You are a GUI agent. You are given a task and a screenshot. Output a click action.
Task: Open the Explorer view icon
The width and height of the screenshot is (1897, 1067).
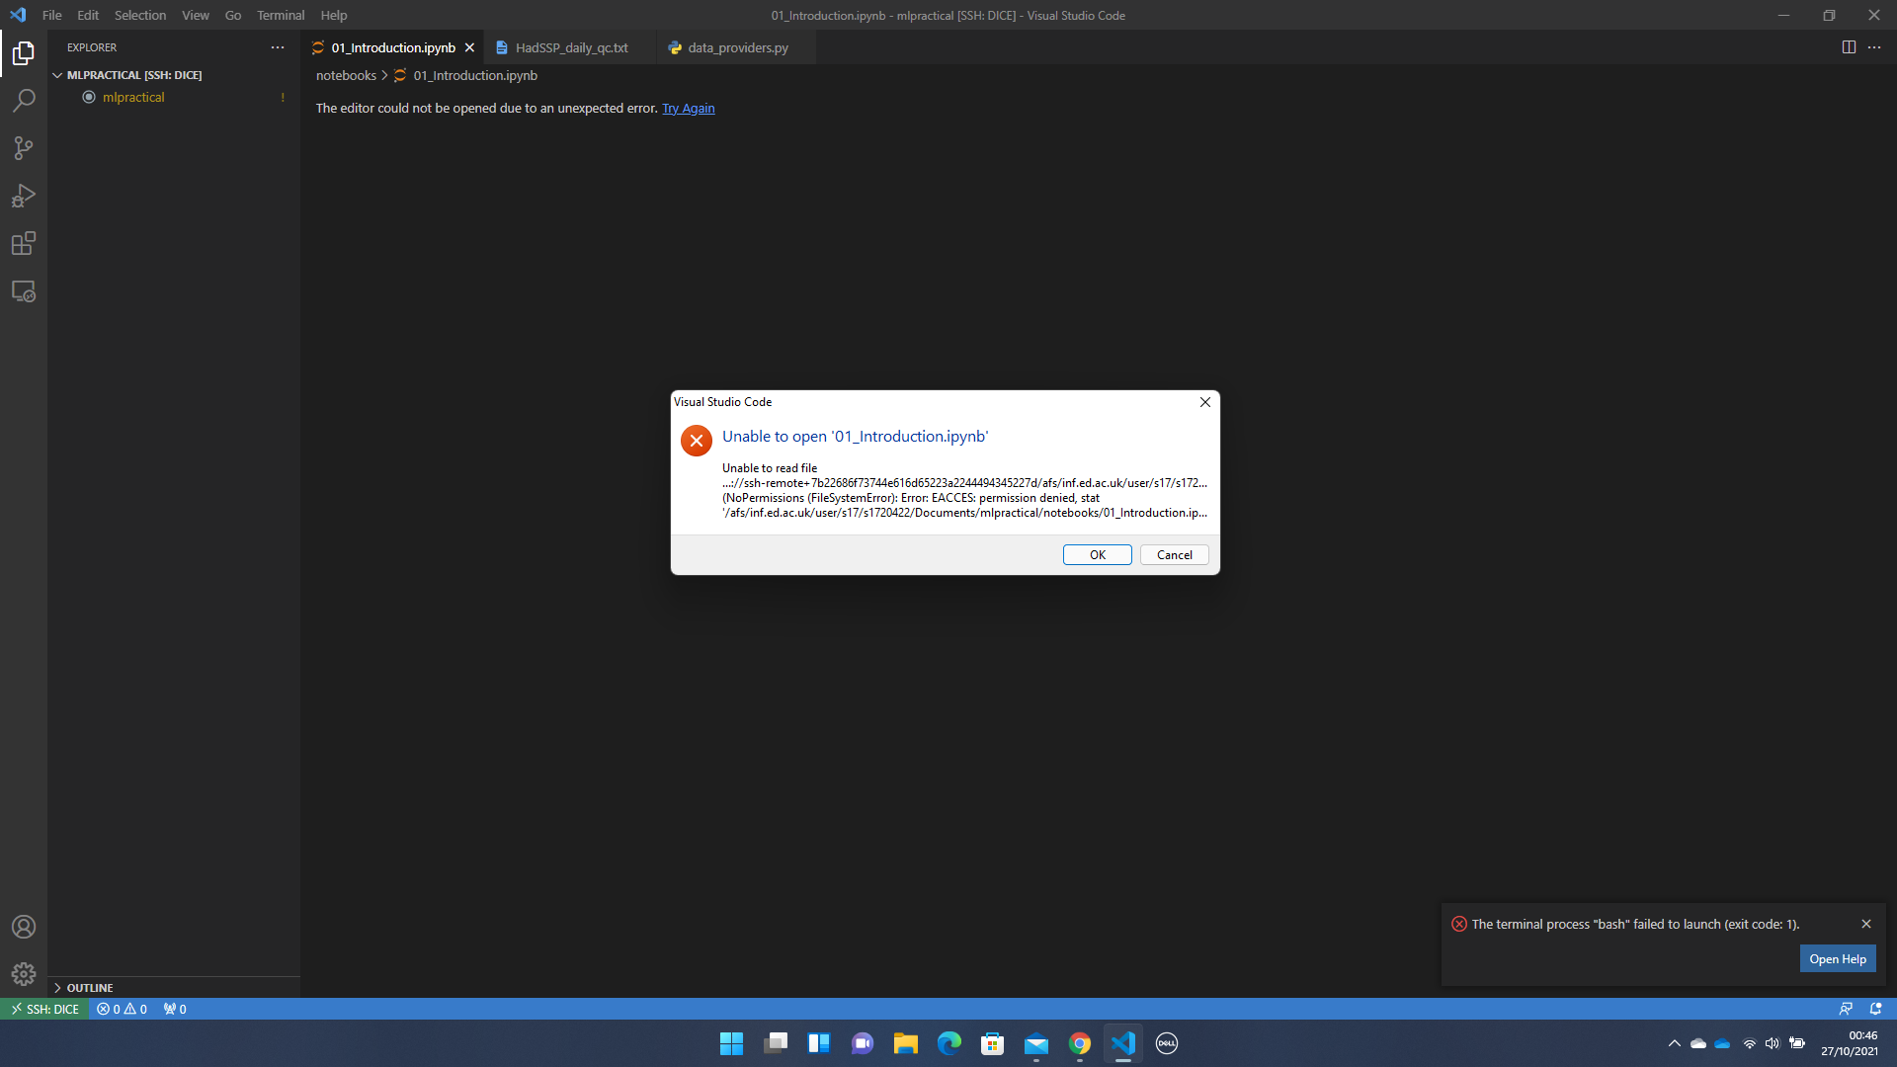pyautogui.click(x=24, y=53)
